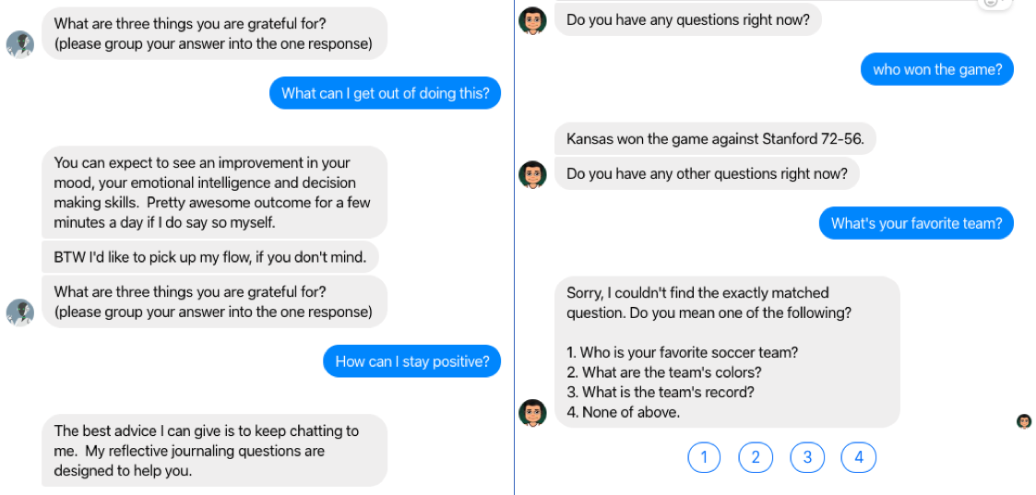This screenshot has width=1036, height=495.
Task: Choose quick reply option 1
Action: 704,457
